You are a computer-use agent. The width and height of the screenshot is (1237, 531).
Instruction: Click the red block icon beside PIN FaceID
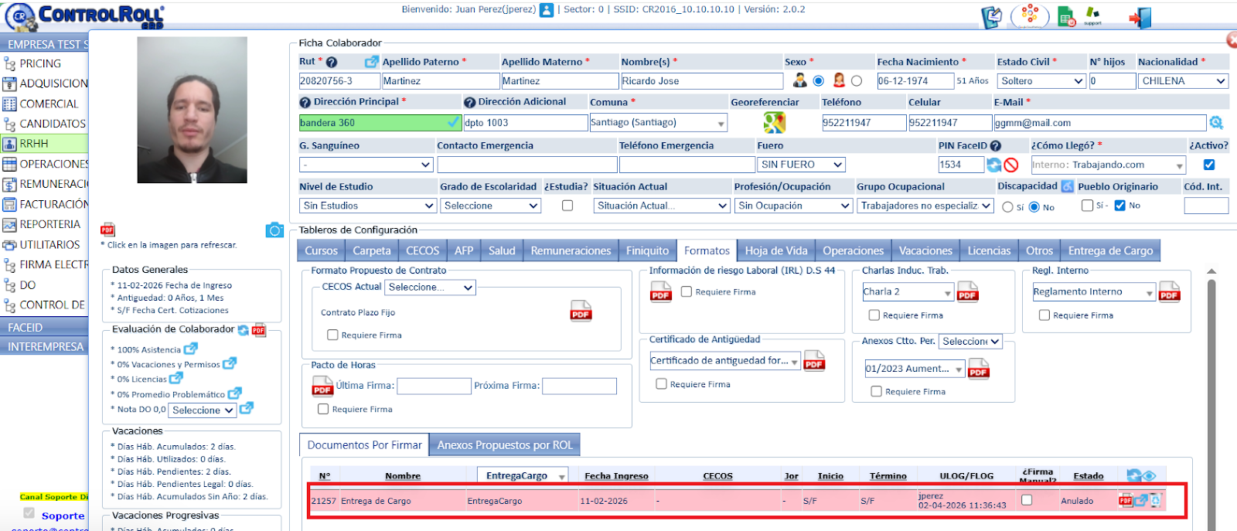pyautogui.click(x=1011, y=165)
